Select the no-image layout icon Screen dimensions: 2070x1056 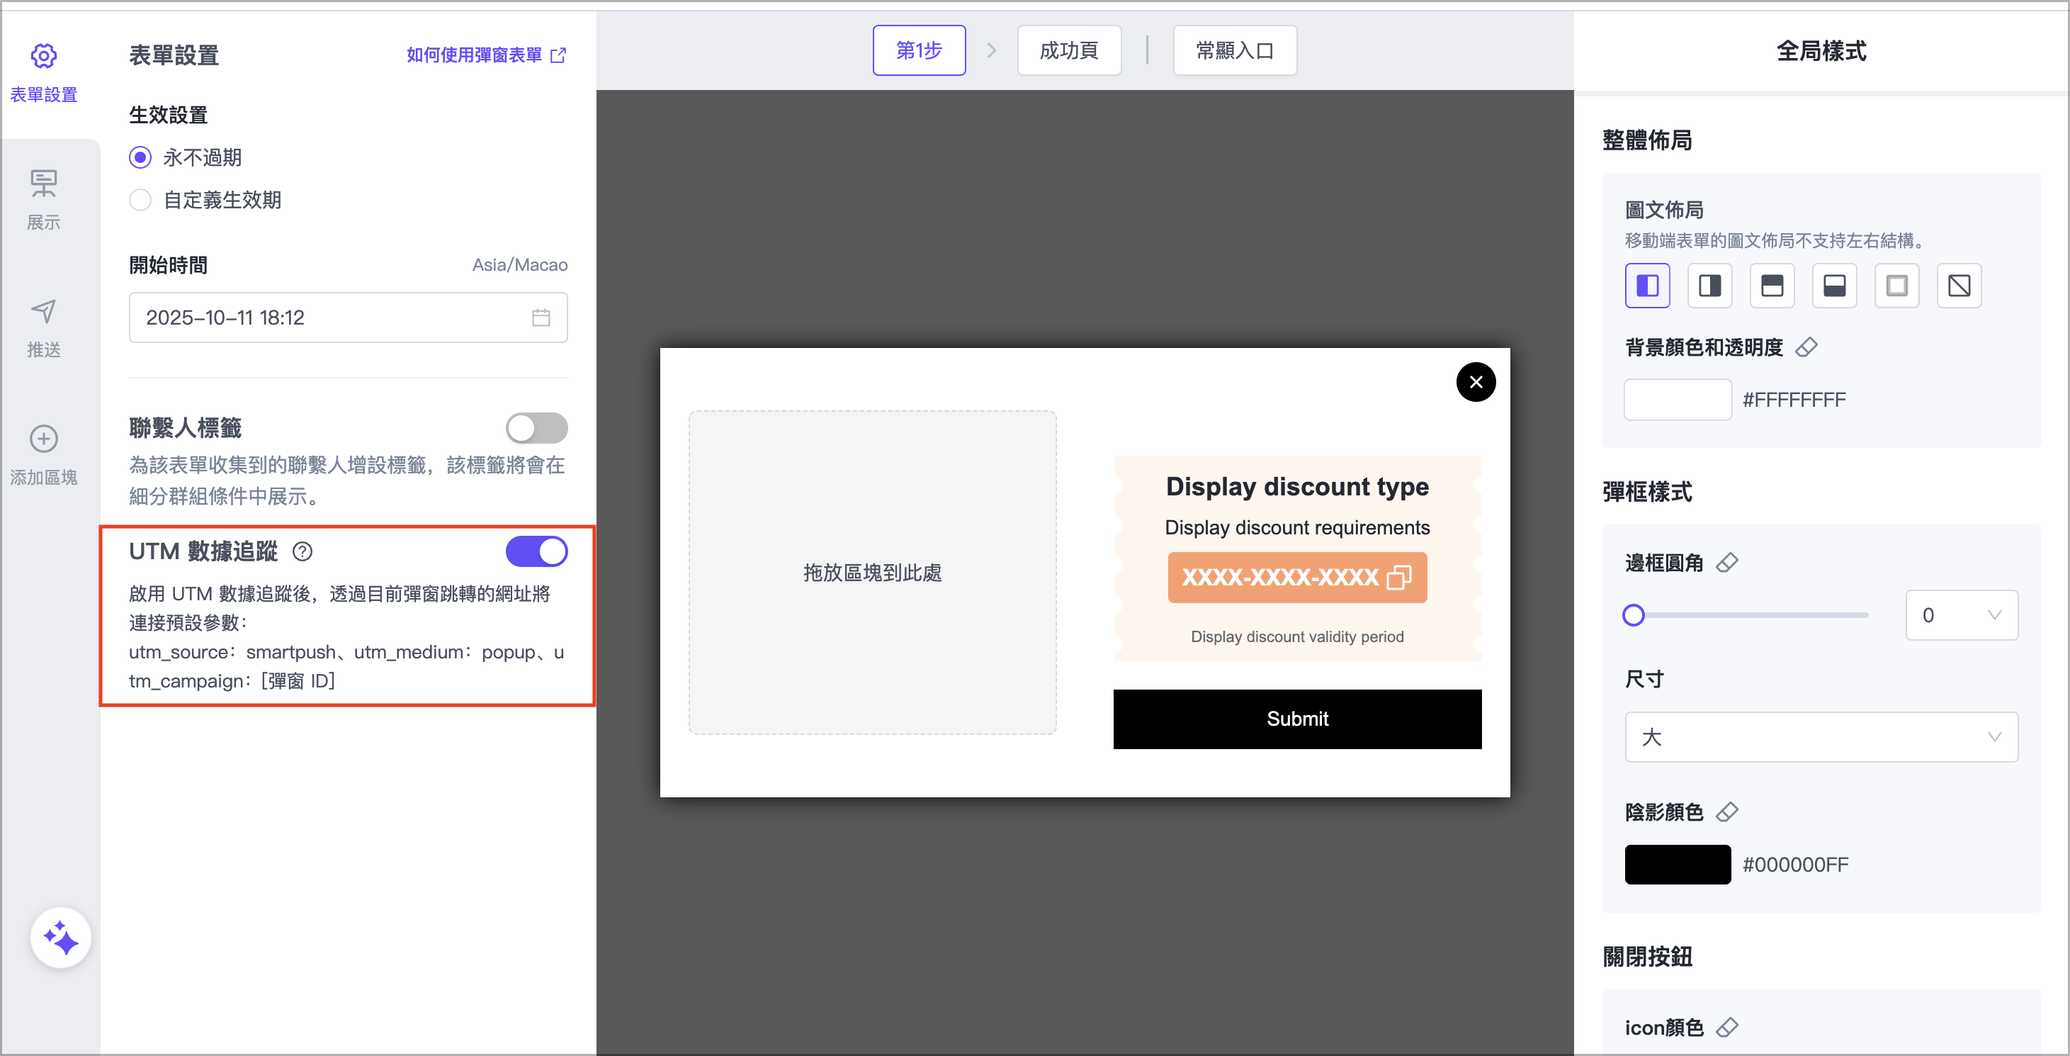coord(1958,286)
